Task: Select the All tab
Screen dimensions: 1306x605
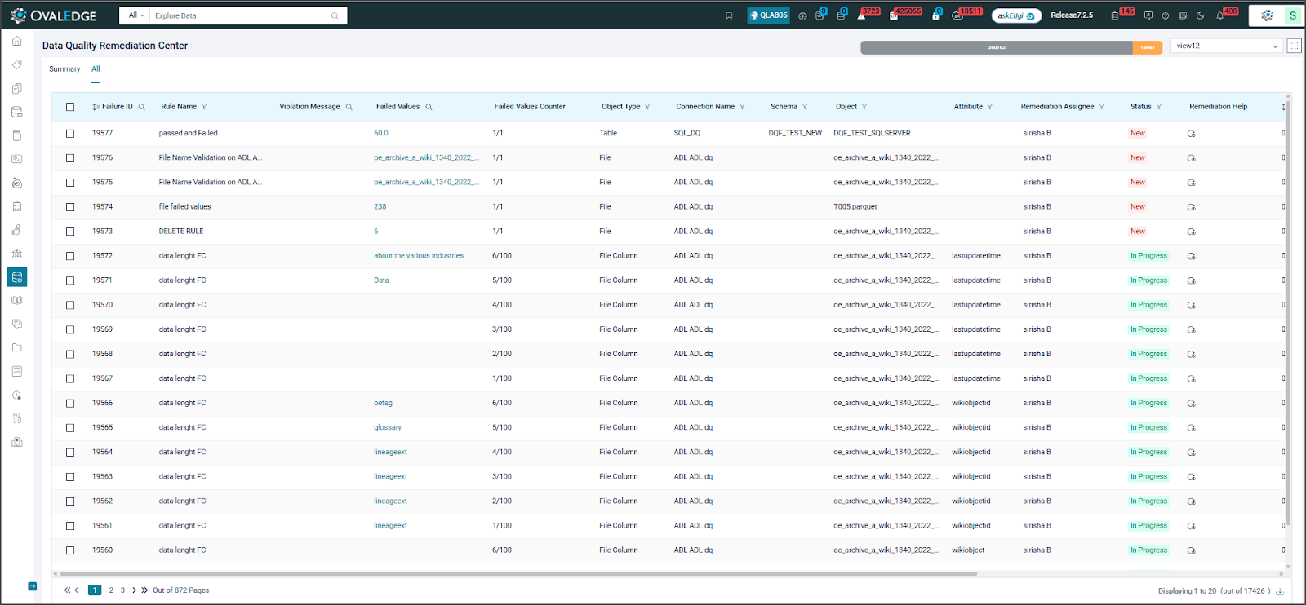Action: tap(96, 69)
